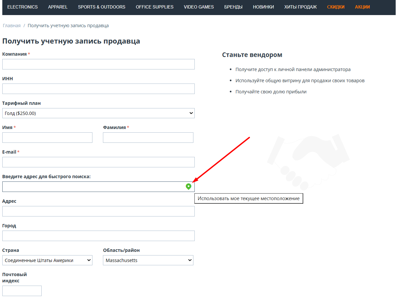
Task: Open the Акции menu item
Action: click(x=363, y=7)
